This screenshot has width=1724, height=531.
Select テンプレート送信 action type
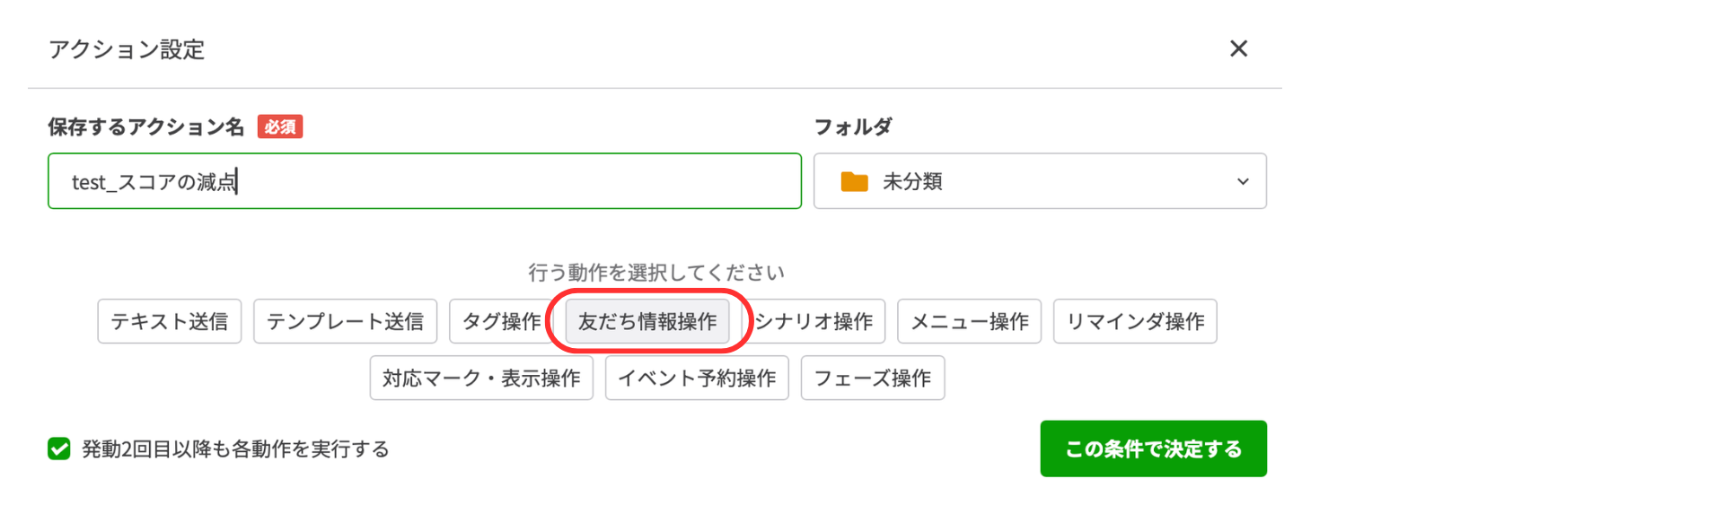coord(345,321)
